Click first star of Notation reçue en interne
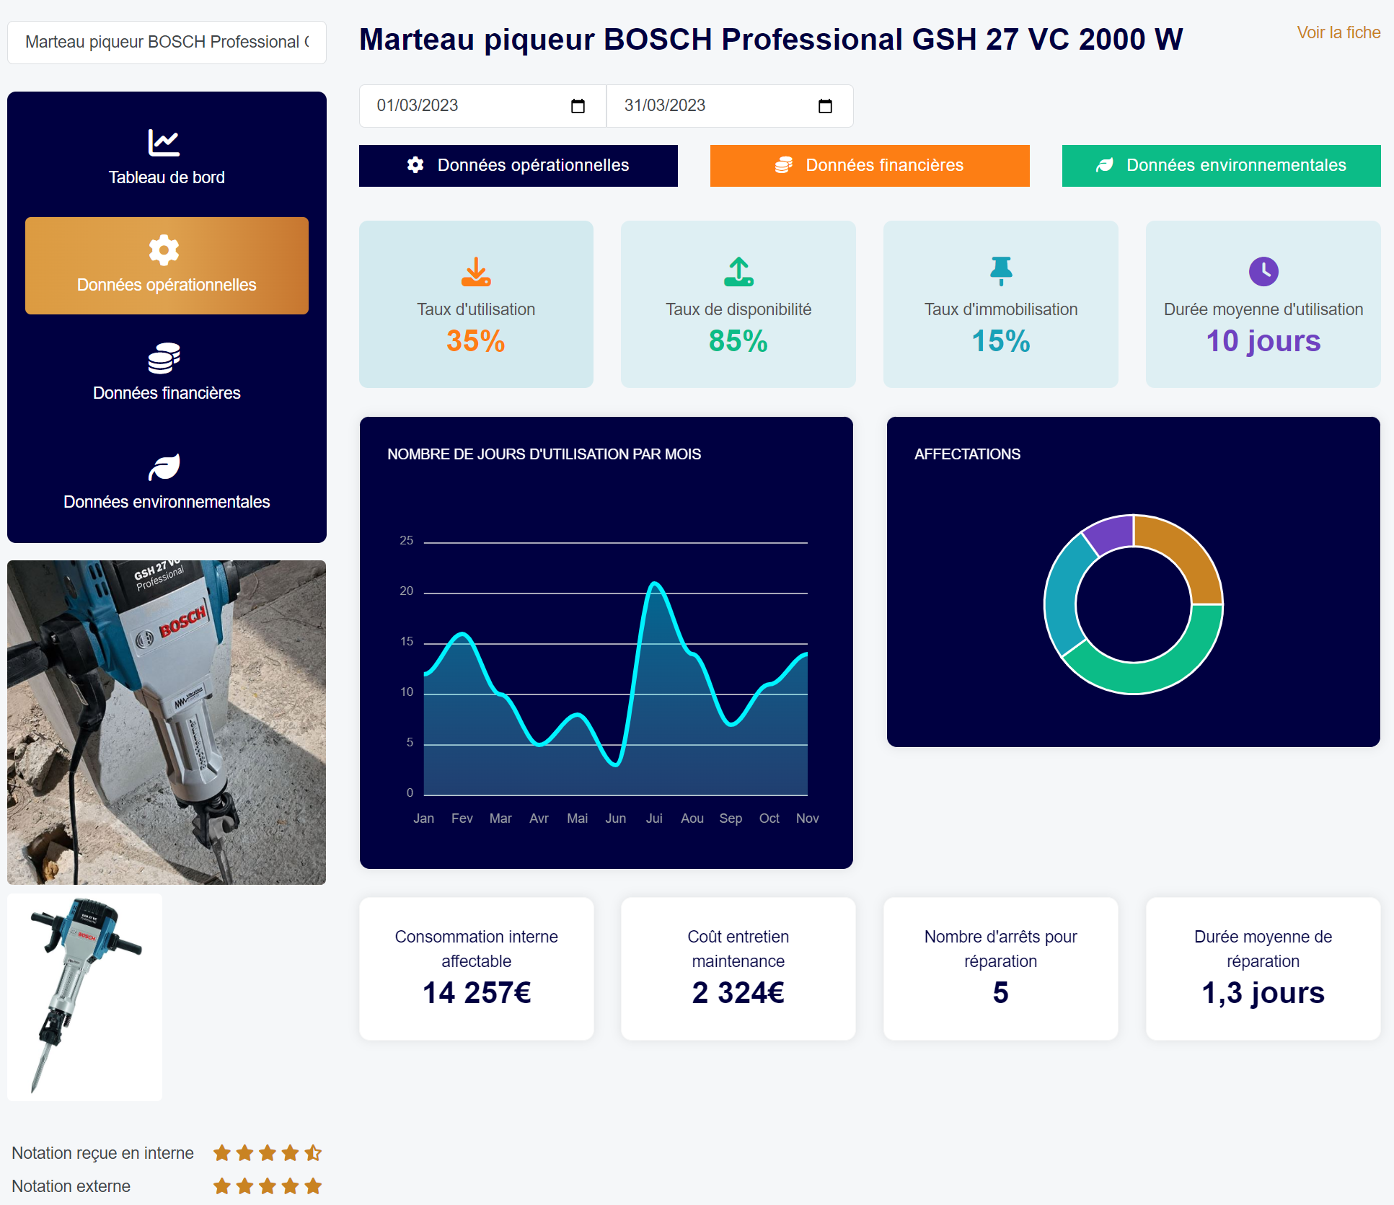 [222, 1153]
